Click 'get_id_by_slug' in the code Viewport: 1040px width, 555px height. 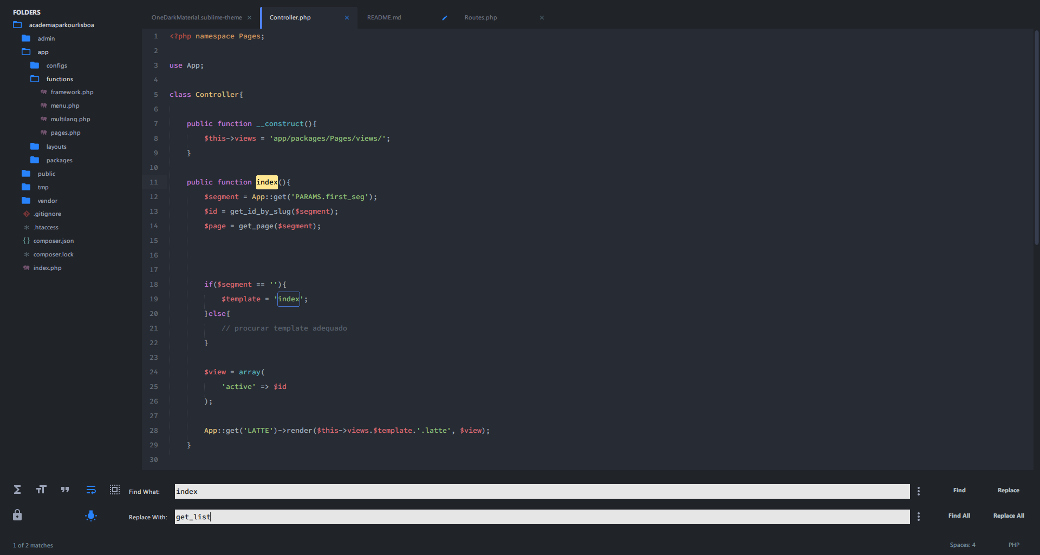tap(261, 212)
